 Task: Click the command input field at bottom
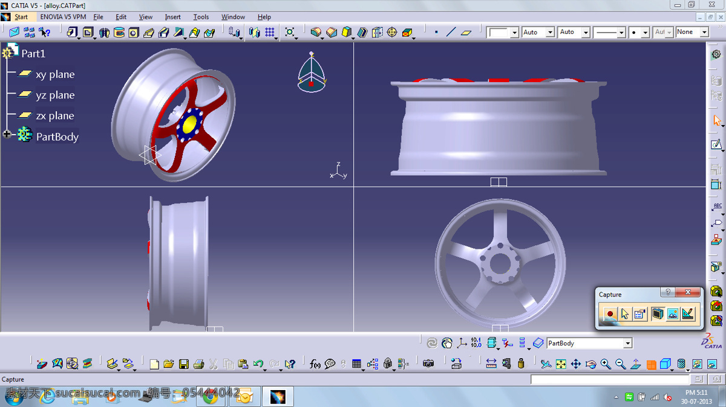pos(610,379)
